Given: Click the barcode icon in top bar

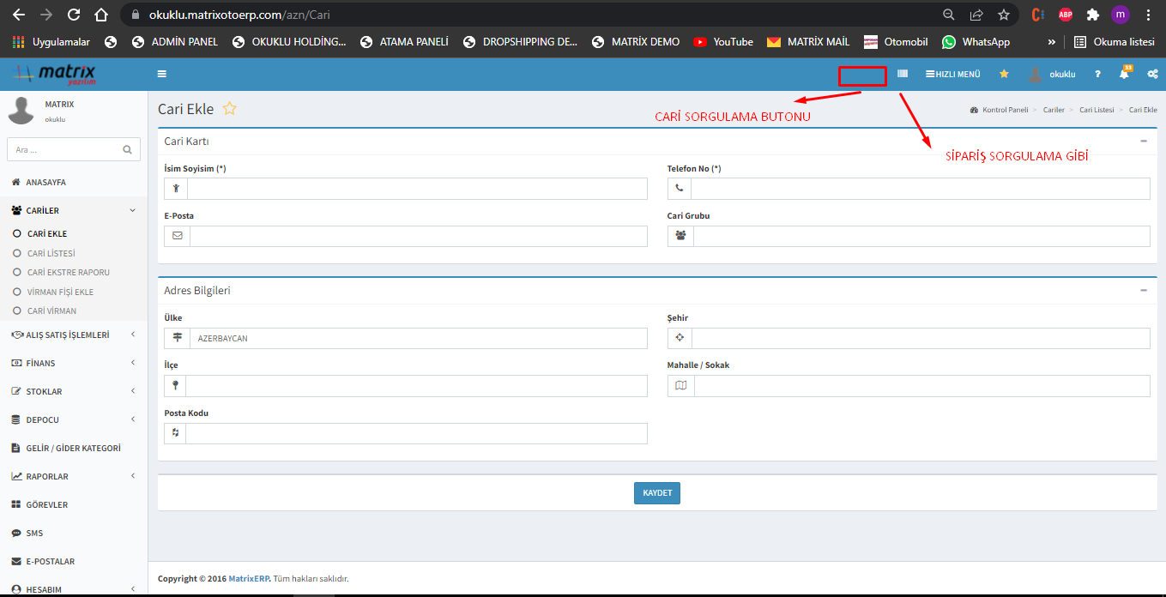Looking at the screenshot, I should click(902, 75).
